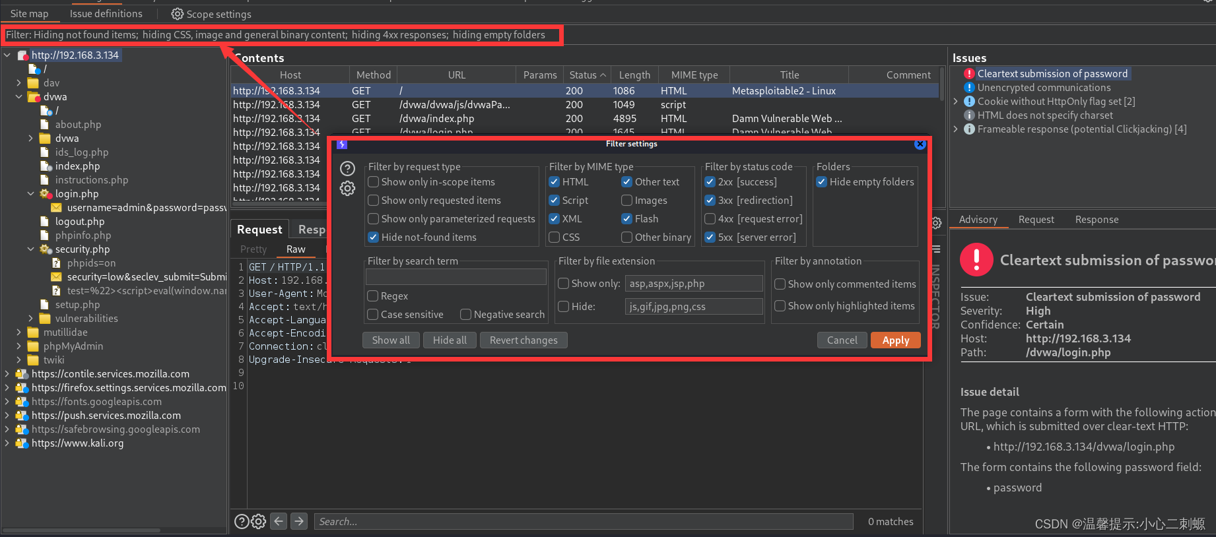Screen dimensions: 1216x537
Task: Click Cleartext submission of password red alert icon
Action: tap(969, 74)
